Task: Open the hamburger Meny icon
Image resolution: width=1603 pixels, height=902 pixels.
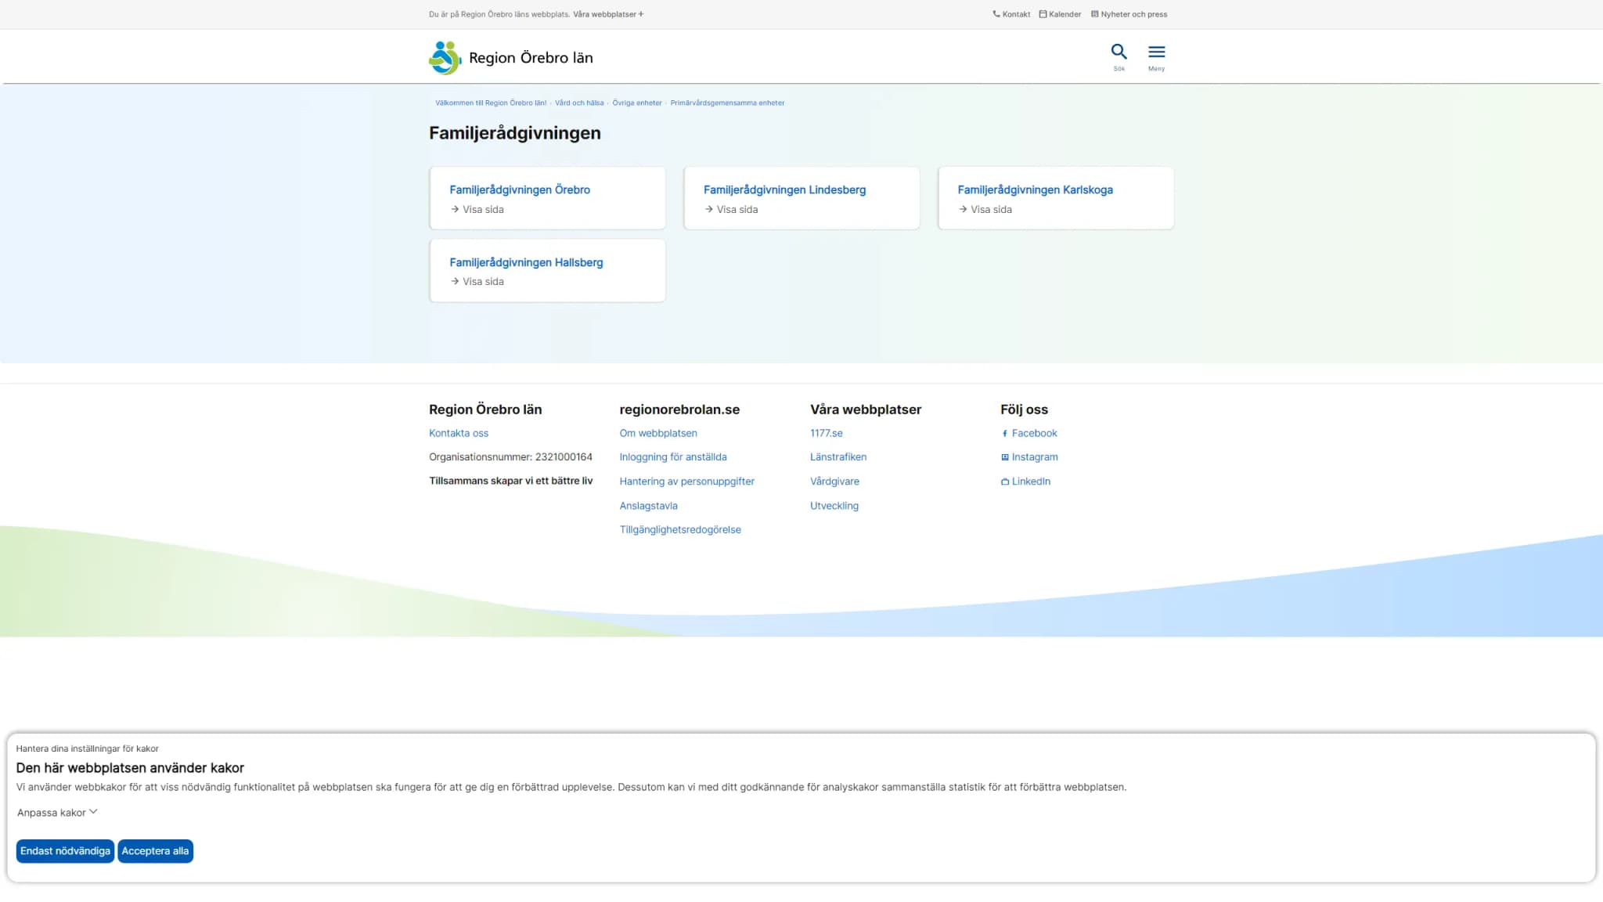Action: click(1156, 52)
